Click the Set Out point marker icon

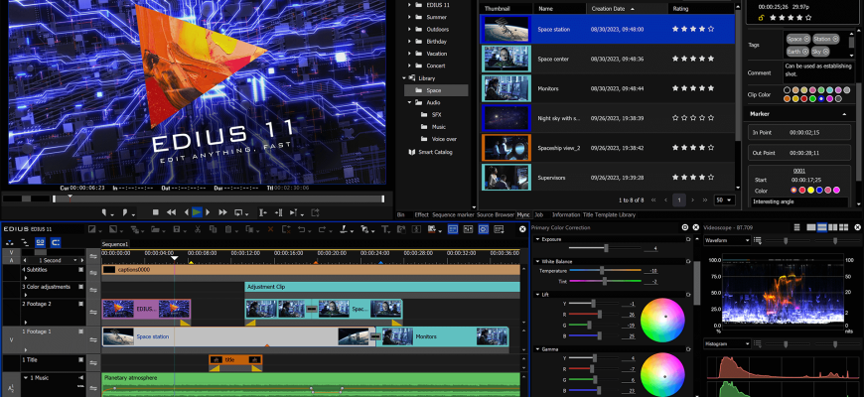tap(125, 212)
